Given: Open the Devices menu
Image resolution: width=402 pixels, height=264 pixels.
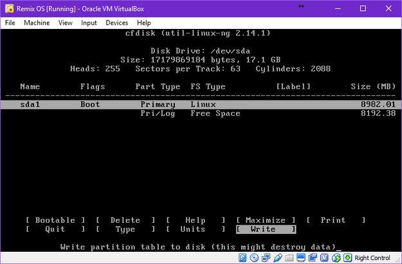Looking at the screenshot, I should click(x=117, y=23).
